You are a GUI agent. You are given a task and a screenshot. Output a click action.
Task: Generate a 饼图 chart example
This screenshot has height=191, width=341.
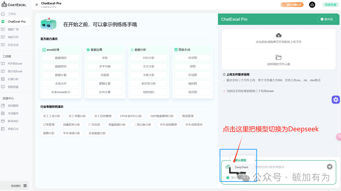click(x=193, y=67)
